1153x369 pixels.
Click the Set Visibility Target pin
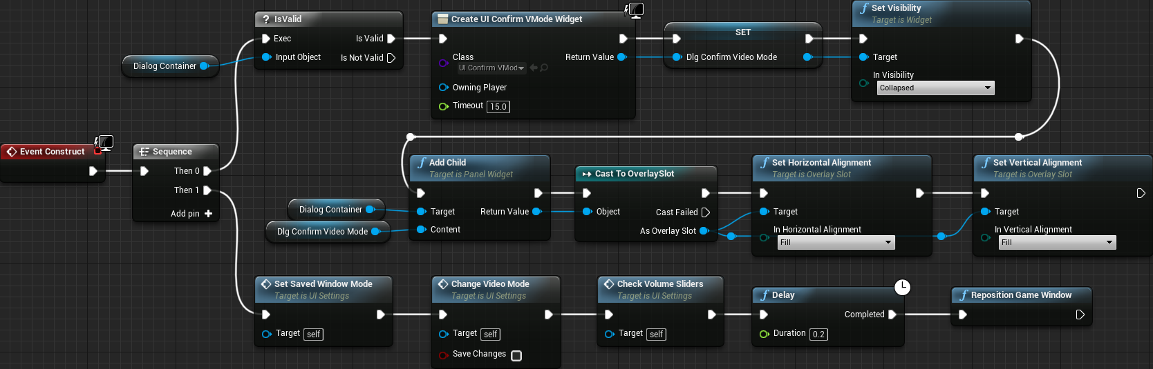(x=863, y=57)
